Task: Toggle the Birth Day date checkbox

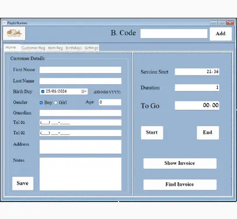Action: click(43, 91)
